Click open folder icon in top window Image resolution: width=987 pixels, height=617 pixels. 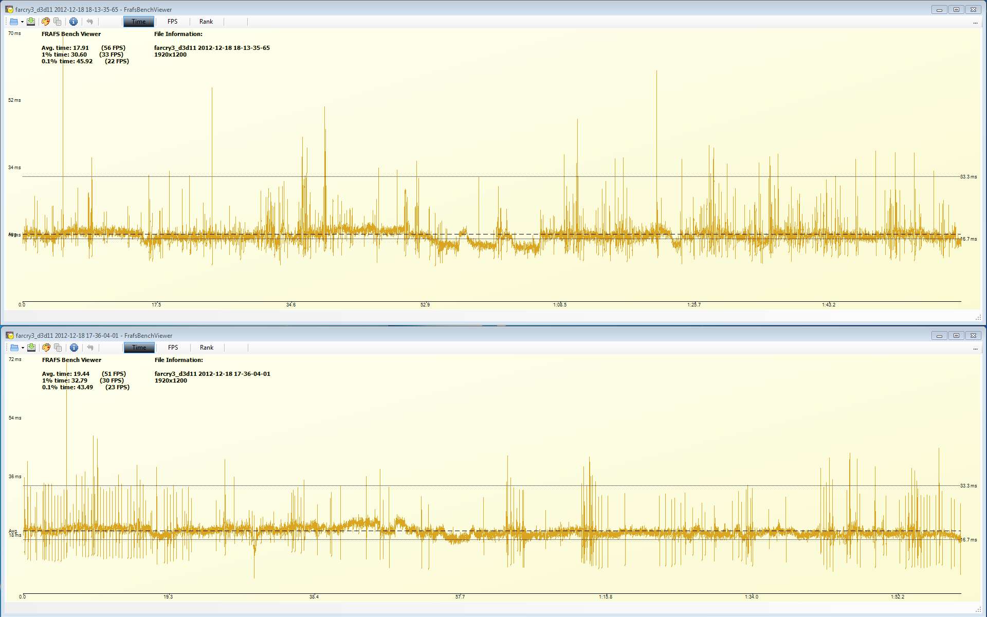tap(14, 22)
